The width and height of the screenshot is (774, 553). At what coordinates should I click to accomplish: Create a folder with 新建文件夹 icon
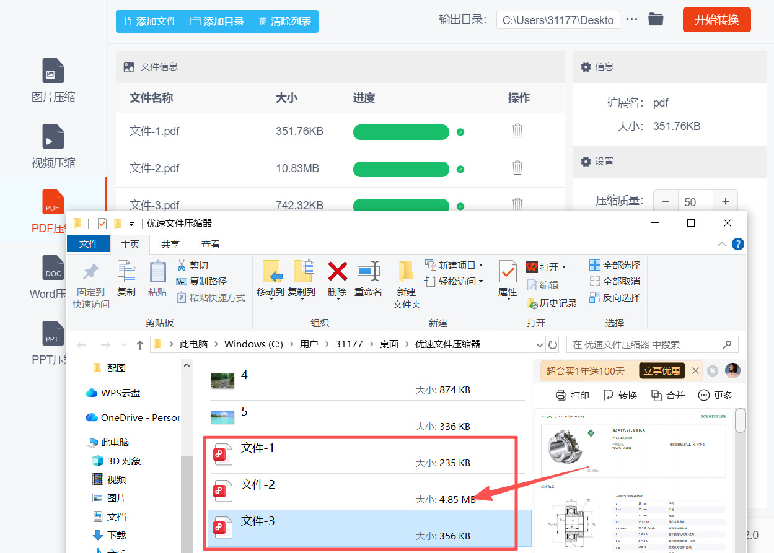[406, 285]
